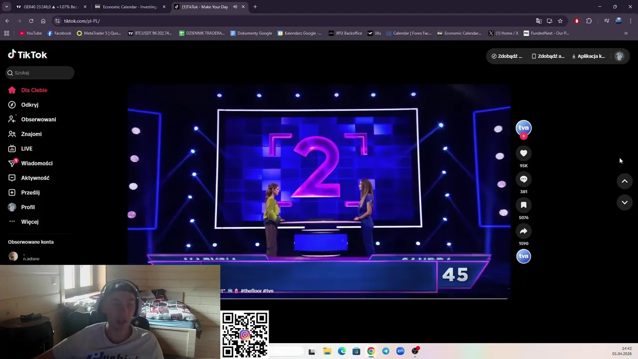The image size is (638, 359).
Task: Open File Explorer from taskbar
Action: point(327,351)
